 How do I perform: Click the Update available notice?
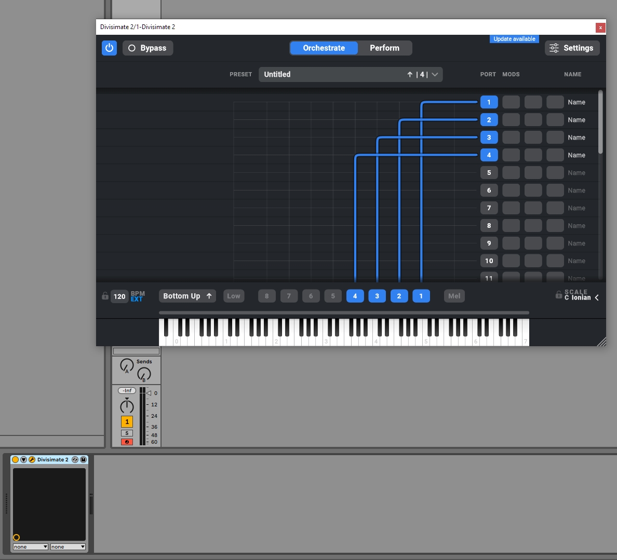(x=514, y=39)
